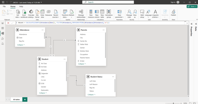Add a New parameter
Viewport: 198px width, 104px height.
[119, 14]
